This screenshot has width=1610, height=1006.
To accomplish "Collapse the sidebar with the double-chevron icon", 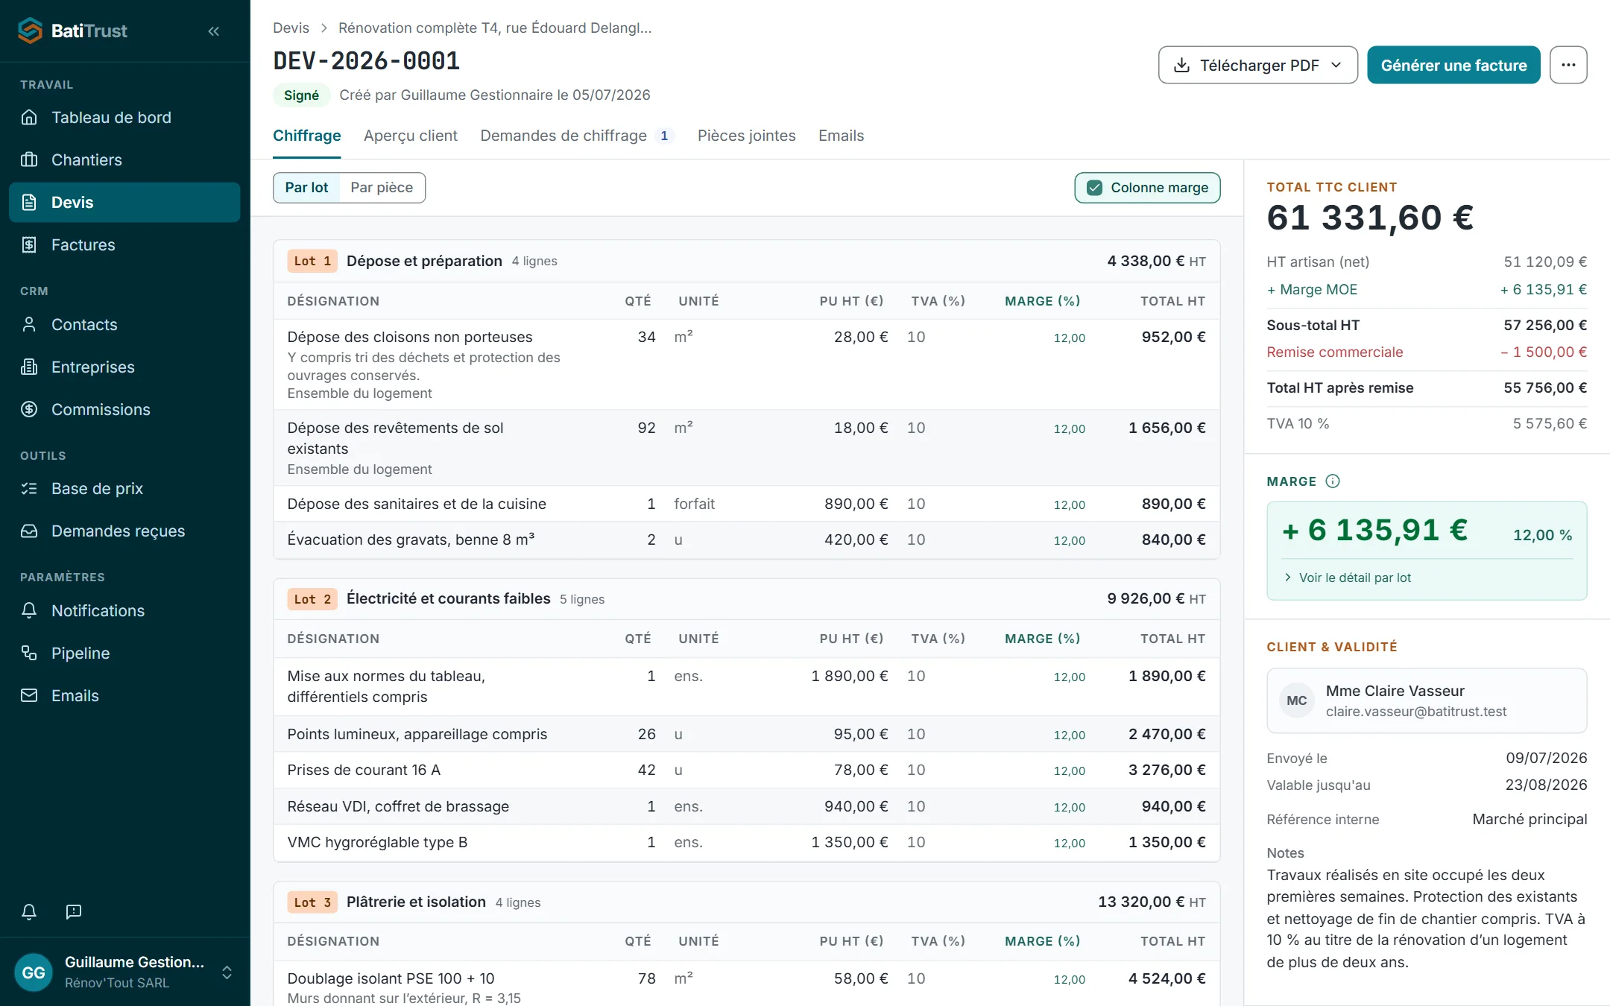I will coord(214,31).
